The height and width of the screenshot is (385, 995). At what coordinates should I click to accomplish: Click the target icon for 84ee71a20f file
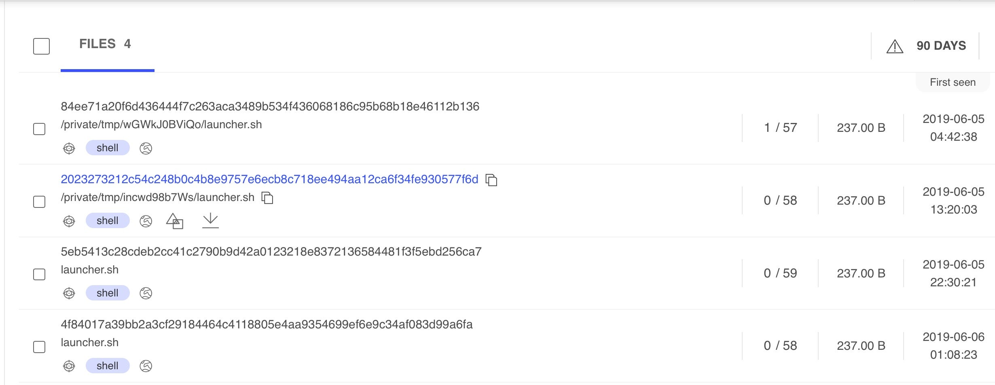(69, 148)
